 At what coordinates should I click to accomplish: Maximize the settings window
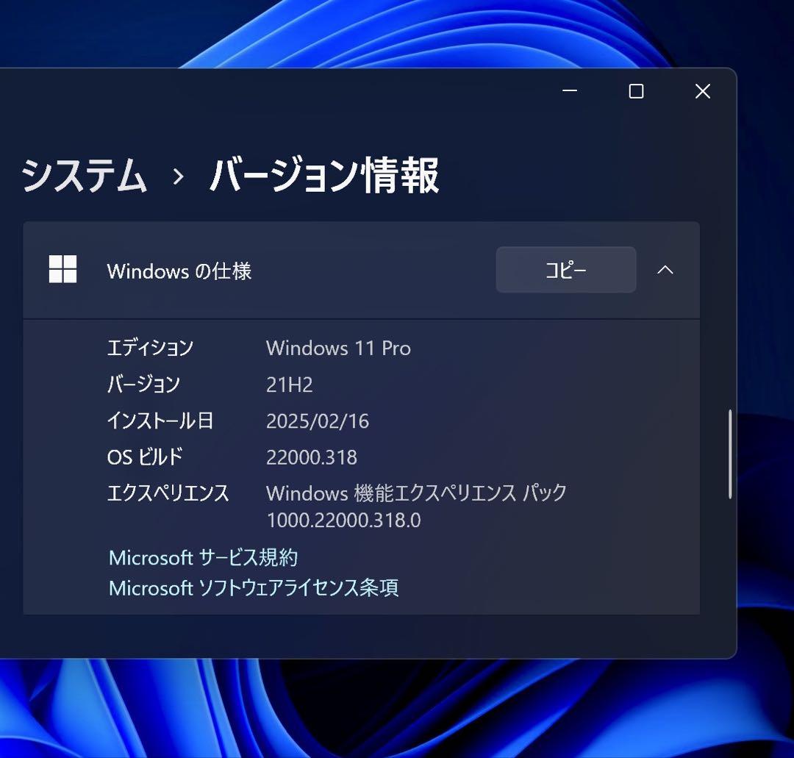pos(636,91)
